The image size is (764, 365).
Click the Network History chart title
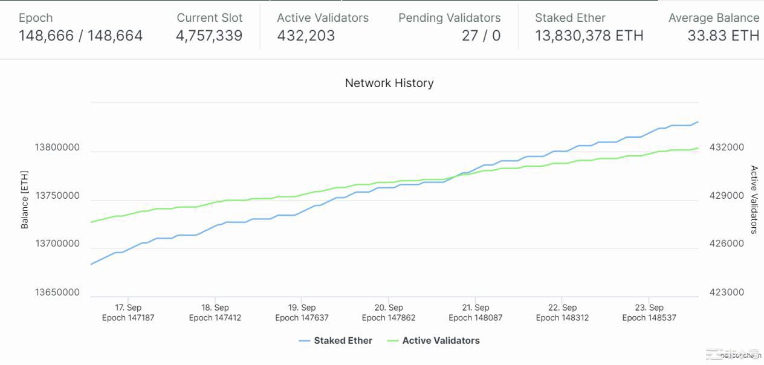[389, 83]
